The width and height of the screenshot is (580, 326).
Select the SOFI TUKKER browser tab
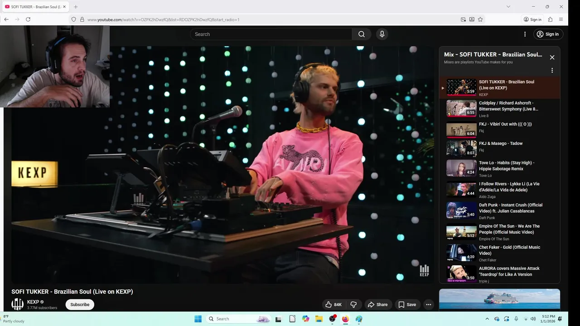pos(35,7)
